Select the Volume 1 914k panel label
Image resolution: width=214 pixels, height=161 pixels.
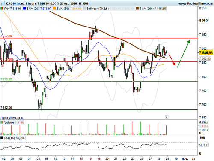[x=14, y=122]
